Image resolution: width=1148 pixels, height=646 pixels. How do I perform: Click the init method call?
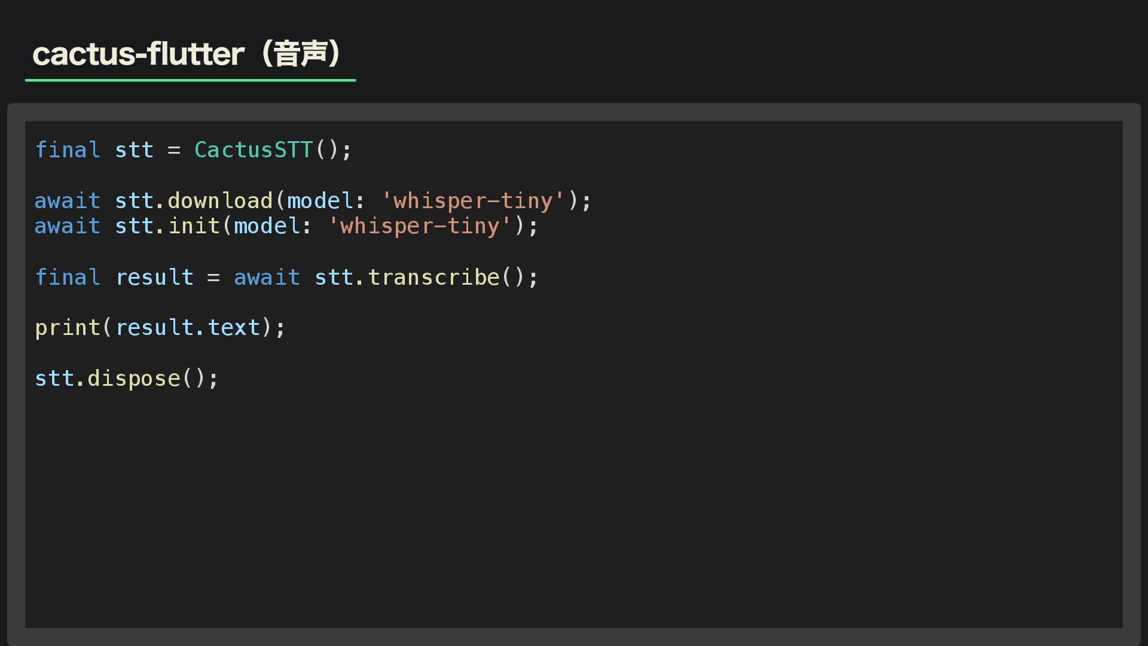click(194, 226)
